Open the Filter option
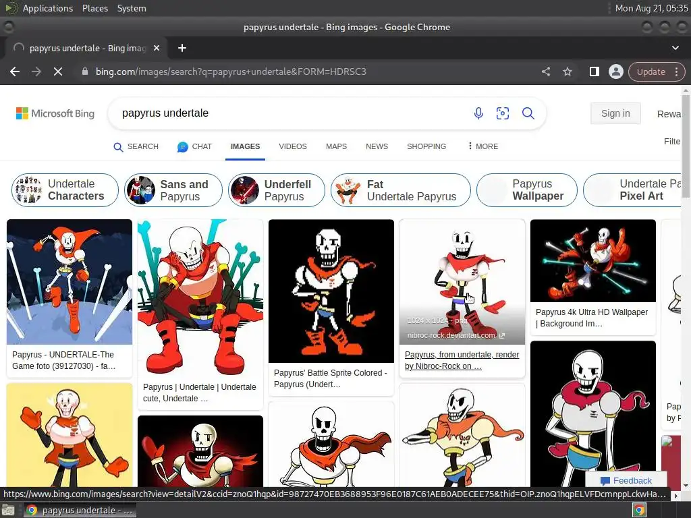 (673, 142)
